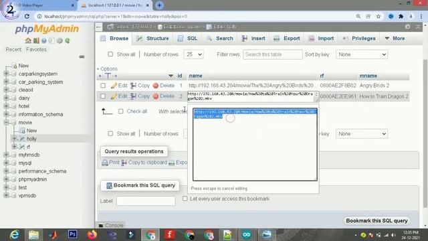Open the SQL tab
This screenshot has width=428, height=241.
click(188, 39)
